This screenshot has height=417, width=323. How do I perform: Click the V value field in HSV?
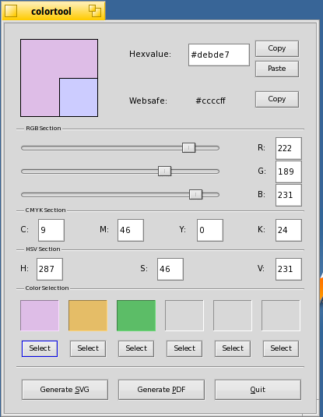click(289, 269)
